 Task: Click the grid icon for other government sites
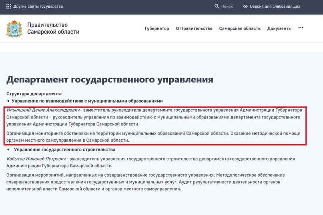click(9, 6)
